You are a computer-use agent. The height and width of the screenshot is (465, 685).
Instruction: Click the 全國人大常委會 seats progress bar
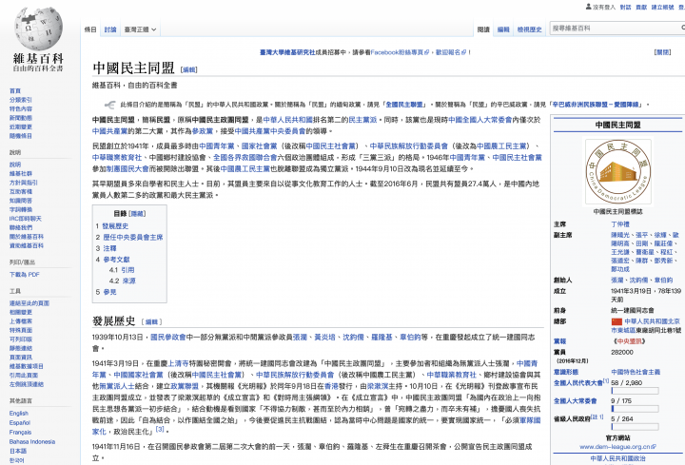[635, 409]
